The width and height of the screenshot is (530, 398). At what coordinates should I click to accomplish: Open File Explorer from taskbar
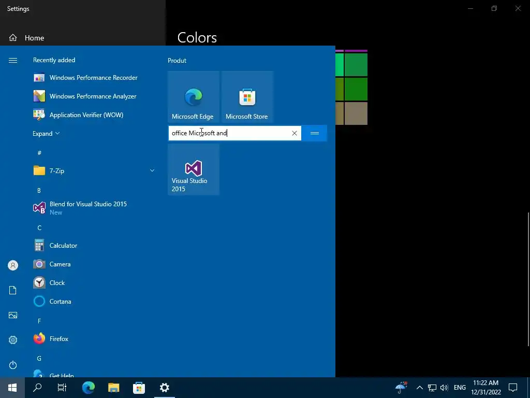click(113, 388)
